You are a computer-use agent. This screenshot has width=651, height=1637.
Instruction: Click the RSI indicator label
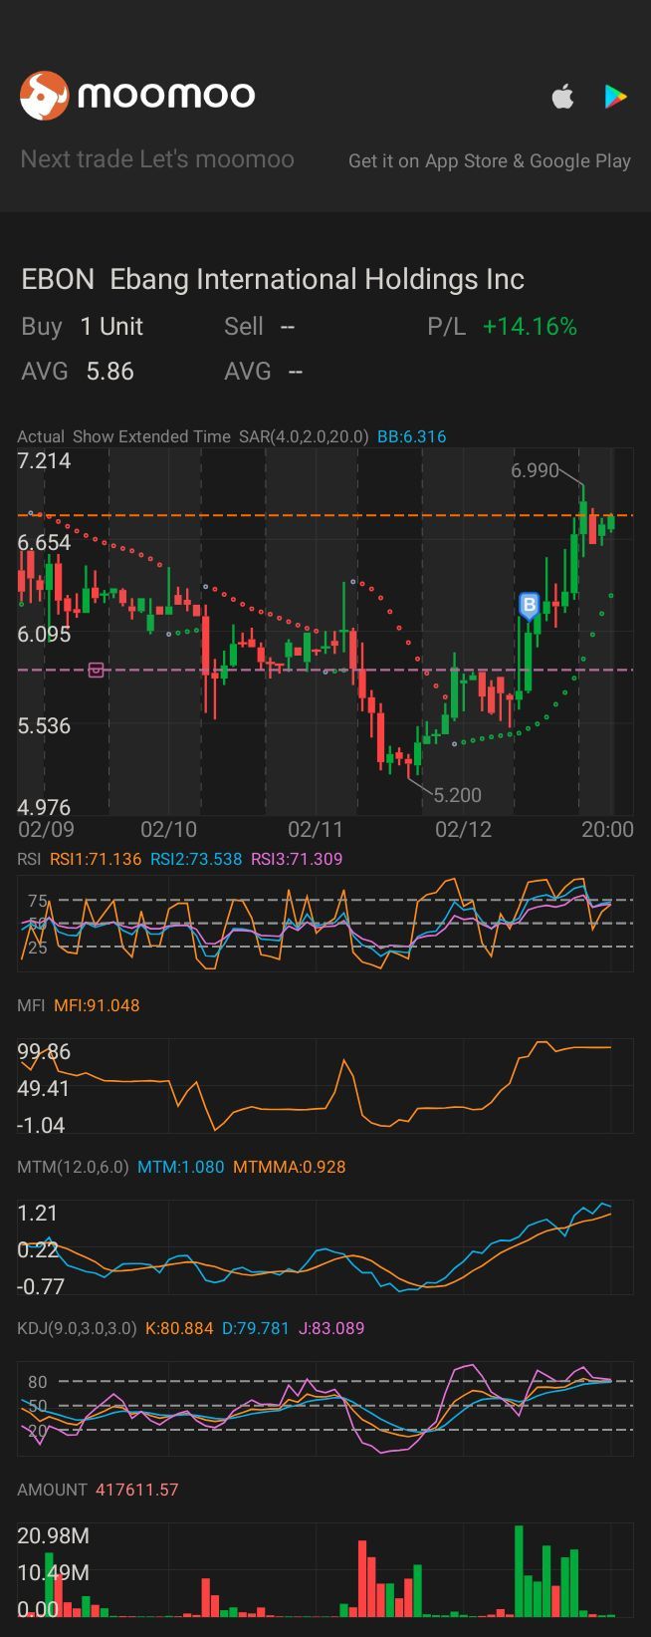(x=28, y=859)
